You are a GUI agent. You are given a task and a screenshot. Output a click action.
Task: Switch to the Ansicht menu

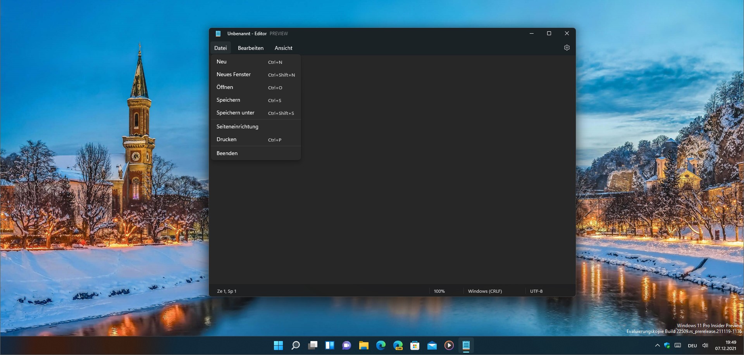pos(283,48)
